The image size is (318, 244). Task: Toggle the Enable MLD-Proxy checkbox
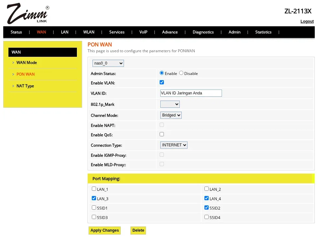[162, 164]
